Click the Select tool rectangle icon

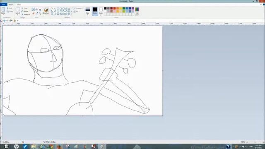coord(18,10)
